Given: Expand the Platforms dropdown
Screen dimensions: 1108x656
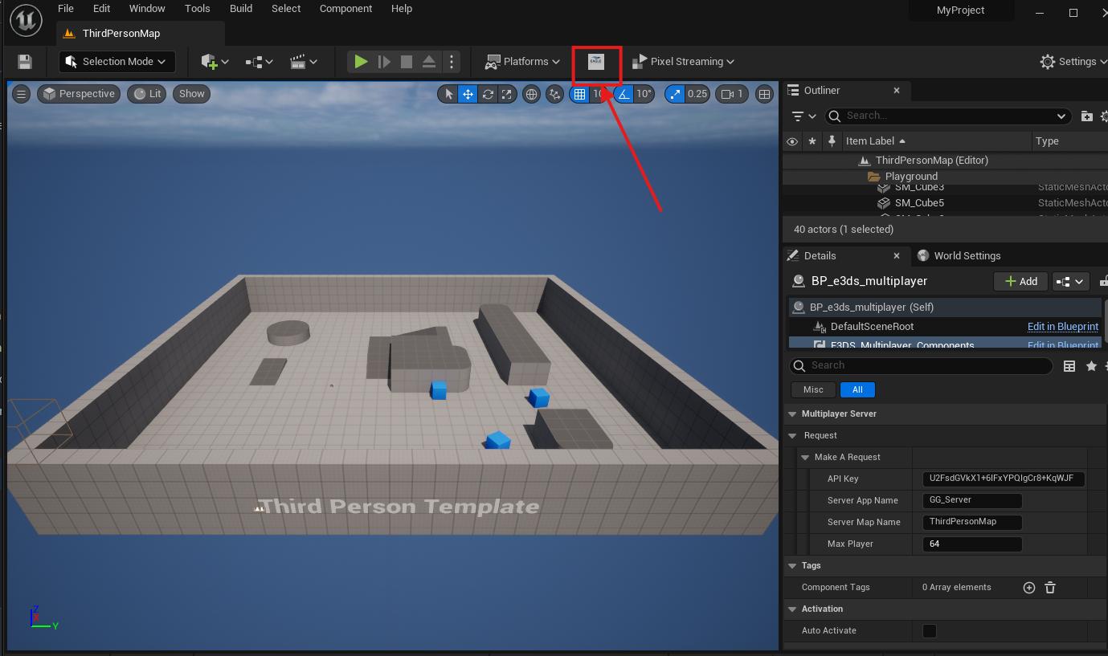Looking at the screenshot, I should point(523,62).
